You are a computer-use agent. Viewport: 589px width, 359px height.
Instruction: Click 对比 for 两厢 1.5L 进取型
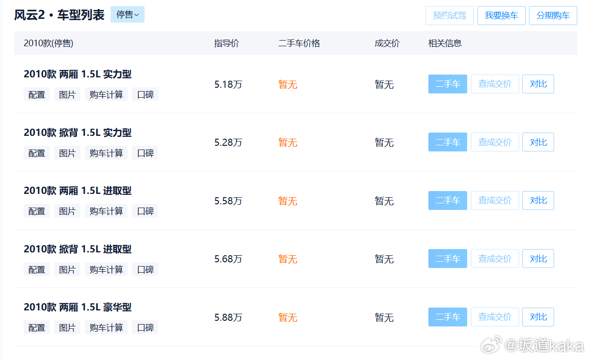(x=538, y=200)
